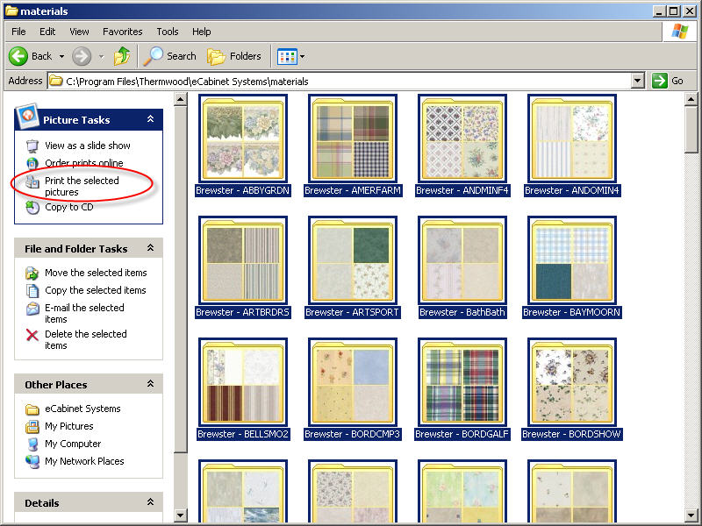Click the Copy the selected items icon
The image size is (702, 526).
(x=32, y=291)
